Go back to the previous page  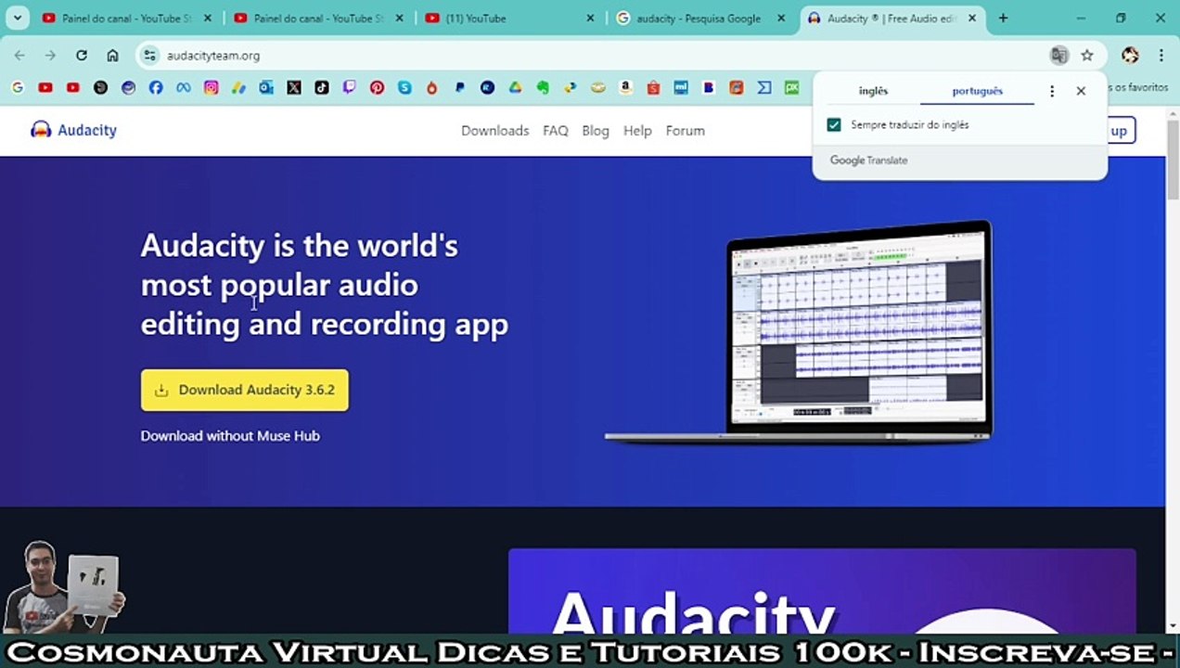click(19, 56)
